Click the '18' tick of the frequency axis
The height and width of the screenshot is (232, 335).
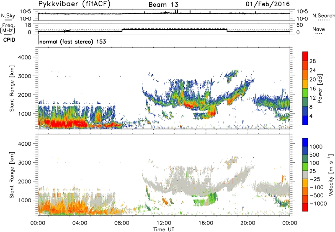pyautogui.click(x=28, y=25)
